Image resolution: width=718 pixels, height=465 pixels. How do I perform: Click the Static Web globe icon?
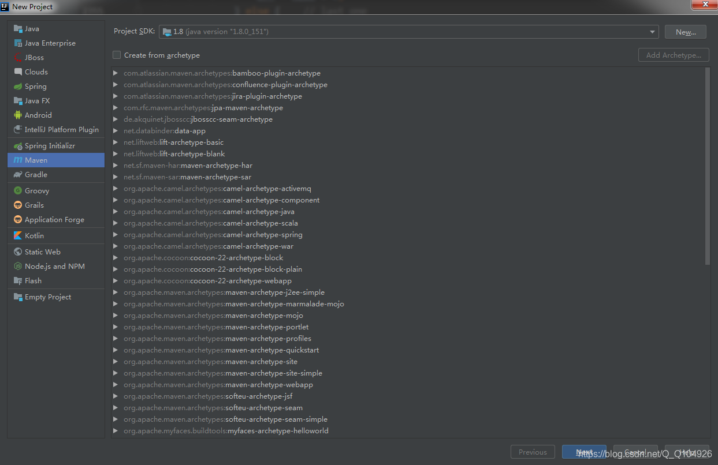click(x=18, y=252)
